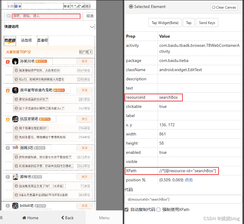
Task: Select className value android.widget.EditText
Action: 180,70
